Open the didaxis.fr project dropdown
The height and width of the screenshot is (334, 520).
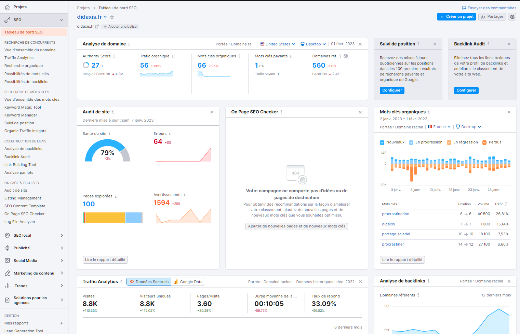[x=92, y=17]
